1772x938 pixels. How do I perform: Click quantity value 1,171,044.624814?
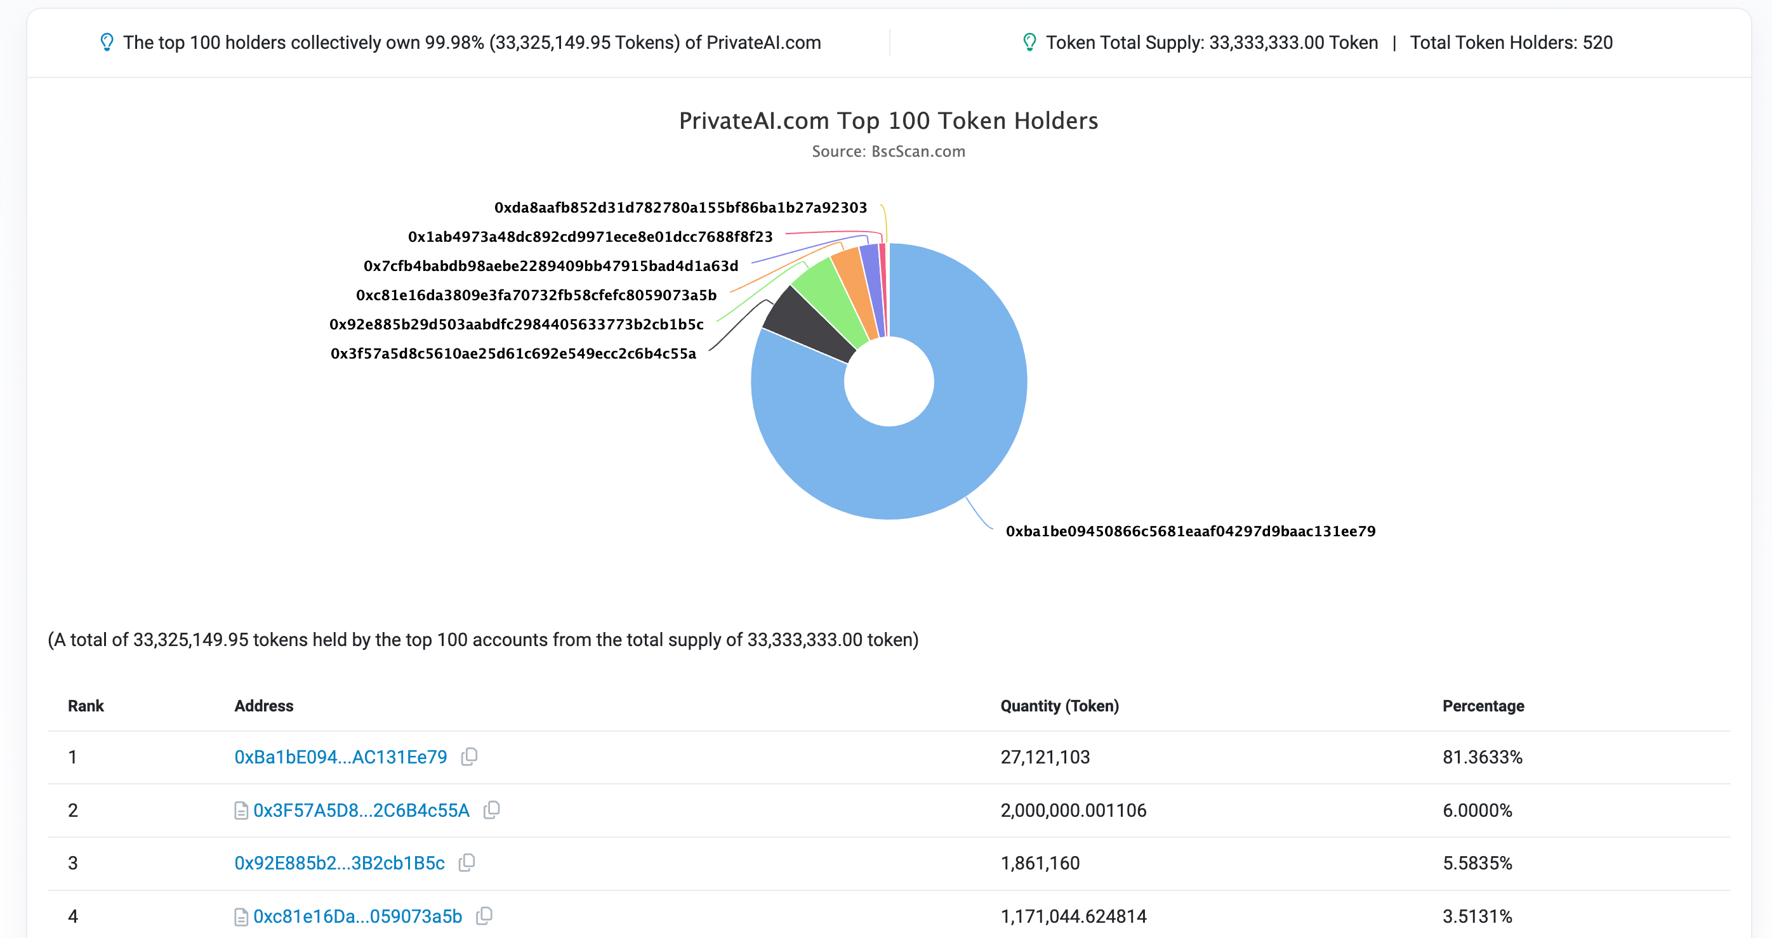[x=1073, y=916]
